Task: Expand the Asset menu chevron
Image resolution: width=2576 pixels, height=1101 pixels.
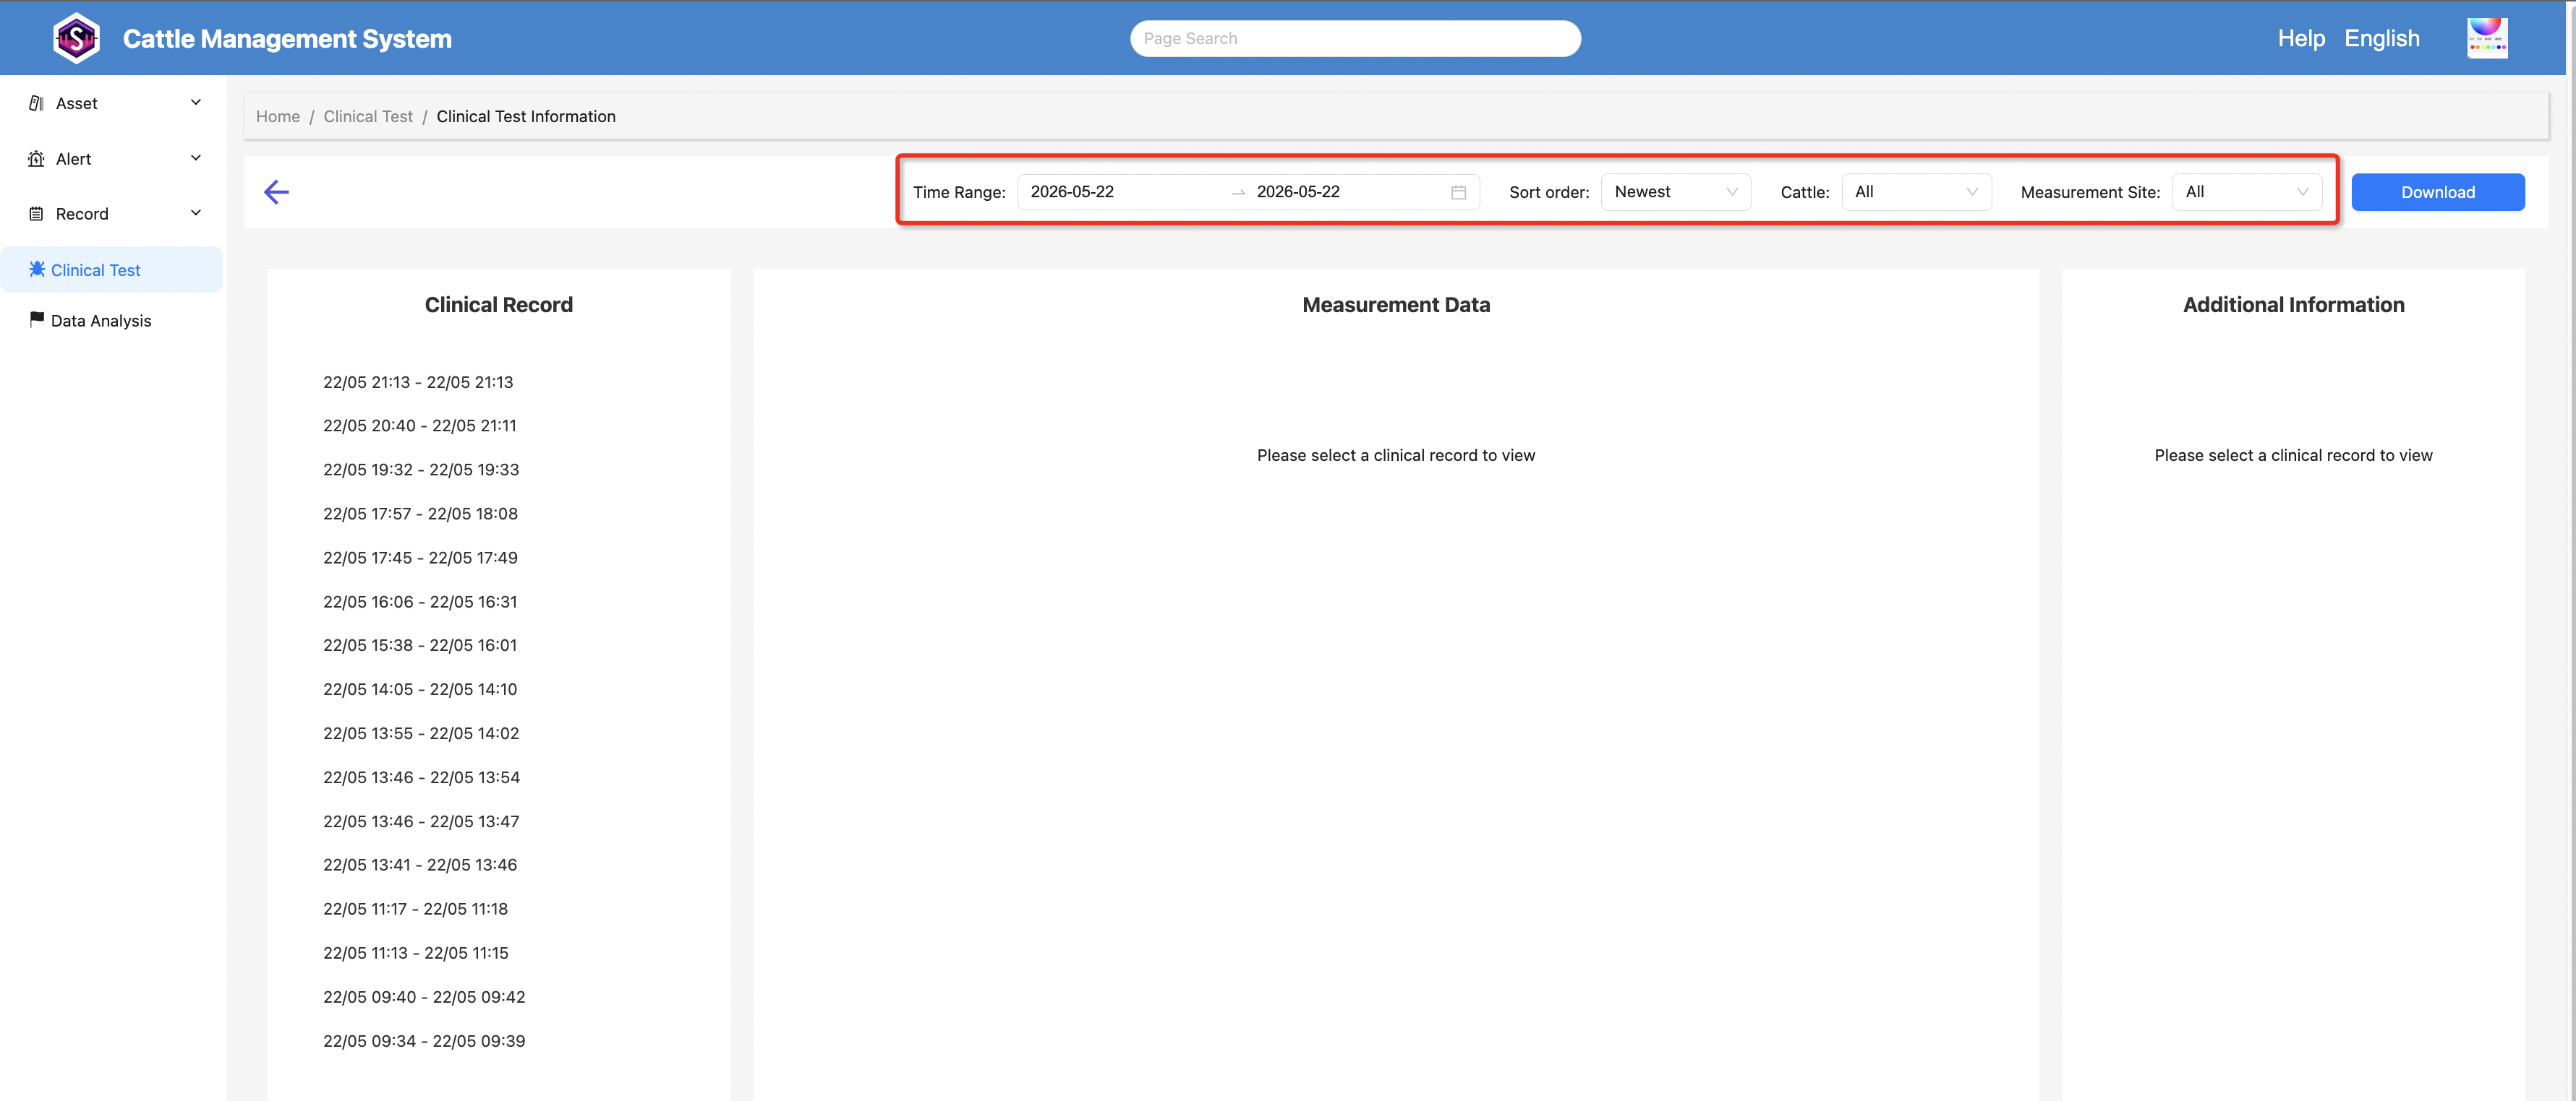Action: click(196, 102)
